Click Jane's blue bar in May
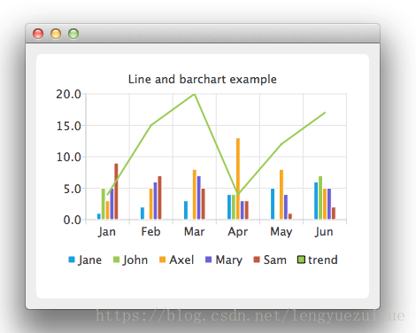Viewport: 416px width, 333px height. (273, 204)
